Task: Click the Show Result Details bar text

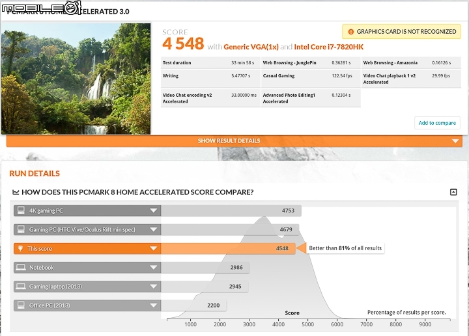Action: pos(229,140)
